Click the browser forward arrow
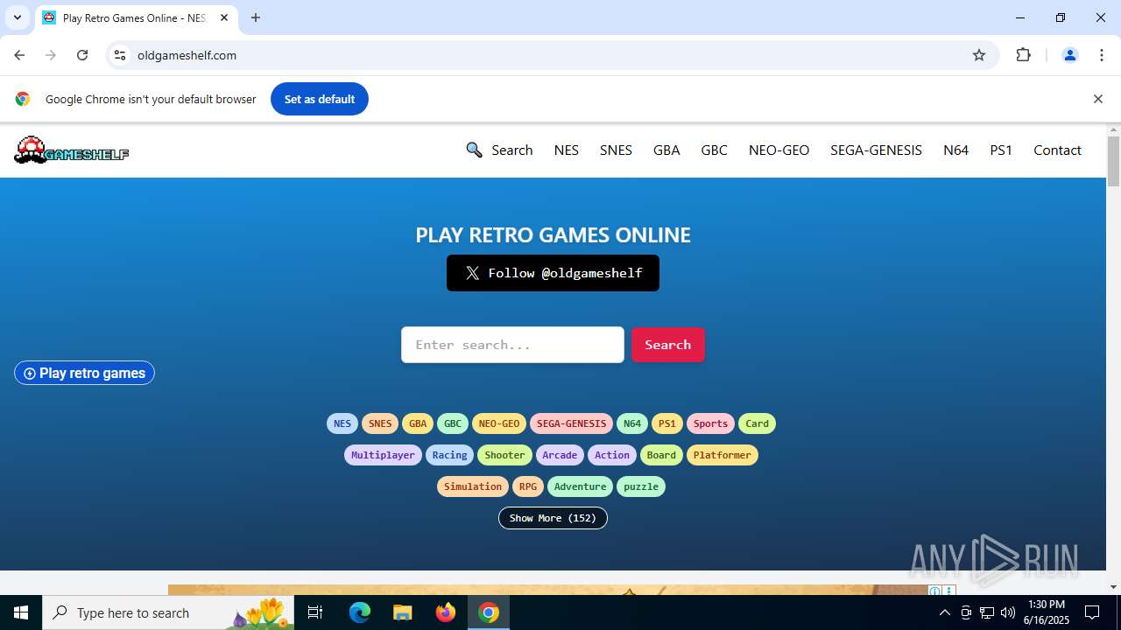1121x630 pixels. (x=51, y=55)
